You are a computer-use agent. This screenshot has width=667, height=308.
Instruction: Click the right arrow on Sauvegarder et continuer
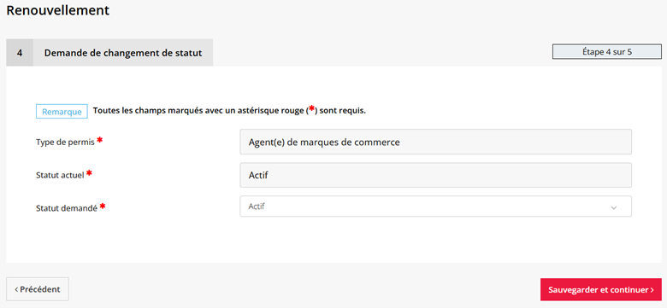point(652,290)
